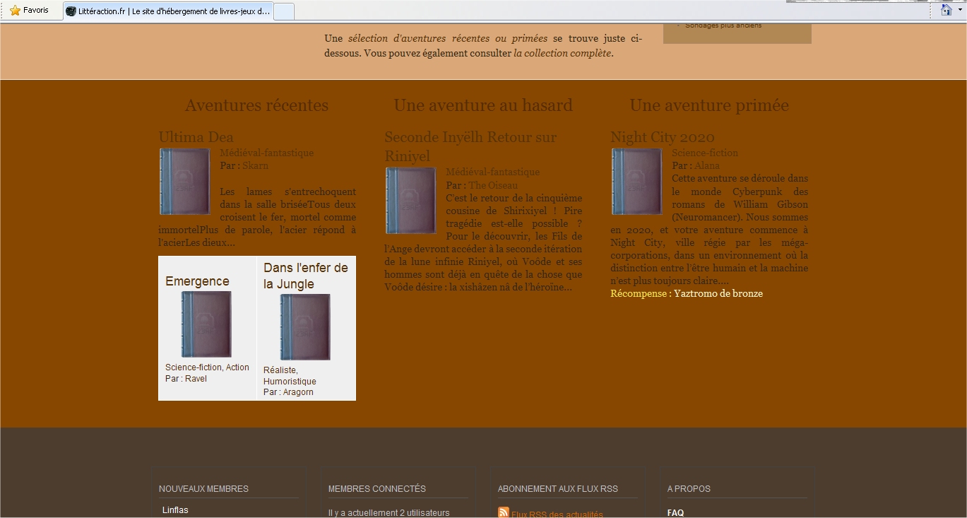Open the FAQ link in A propos
Image resolution: width=967 pixels, height=518 pixels.
[675, 513]
